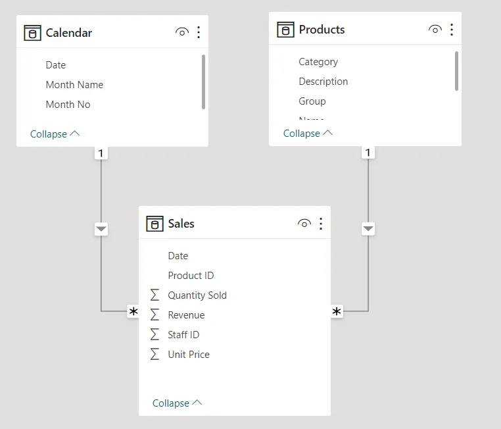Click the sigma icon beside Revenue
The width and height of the screenshot is (501, 429).
(155, 315)
